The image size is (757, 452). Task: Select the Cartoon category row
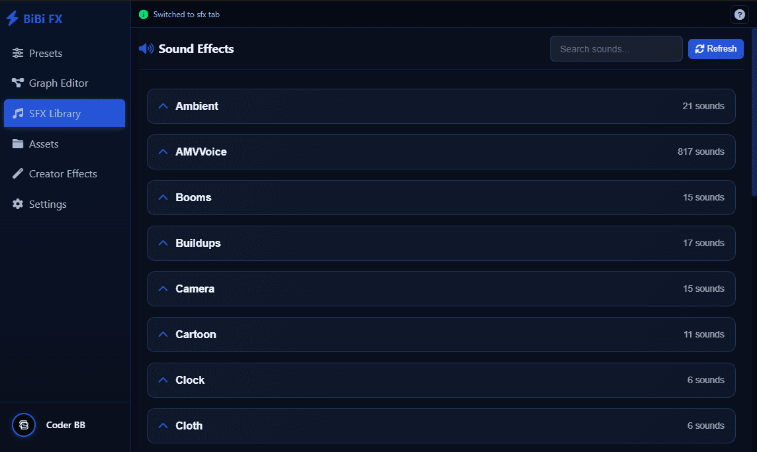[441, 334]
